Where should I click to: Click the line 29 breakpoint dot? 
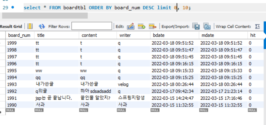point(13,7)
